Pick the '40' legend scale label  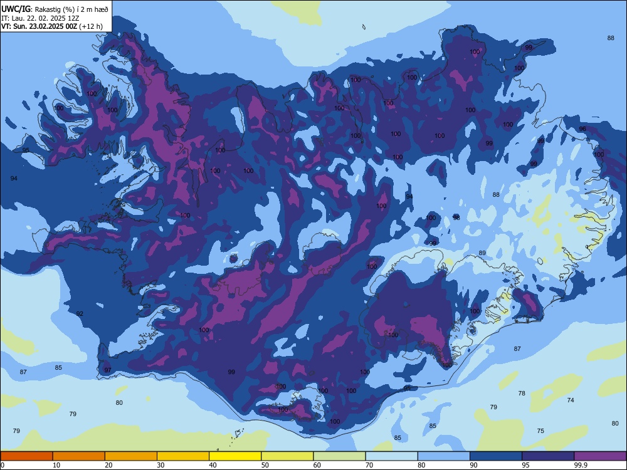[213, 465]
